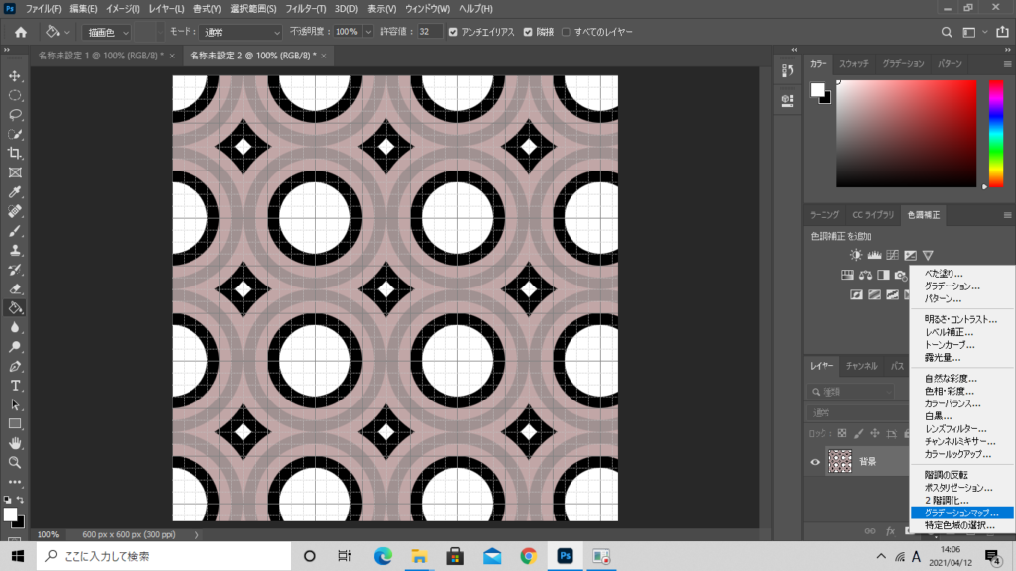Select the History Brush tool
The width and height of the screenshot is (1016, 571).
click(15, 270)
